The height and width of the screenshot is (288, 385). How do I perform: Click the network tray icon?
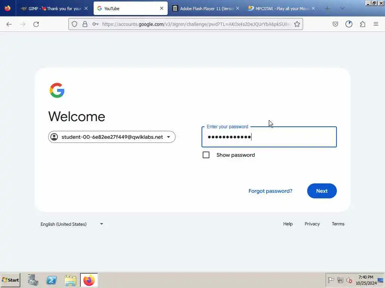pos(340,280)
